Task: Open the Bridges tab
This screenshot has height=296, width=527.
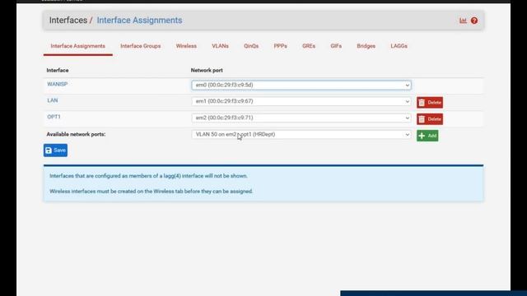Action: pos(366,46)
